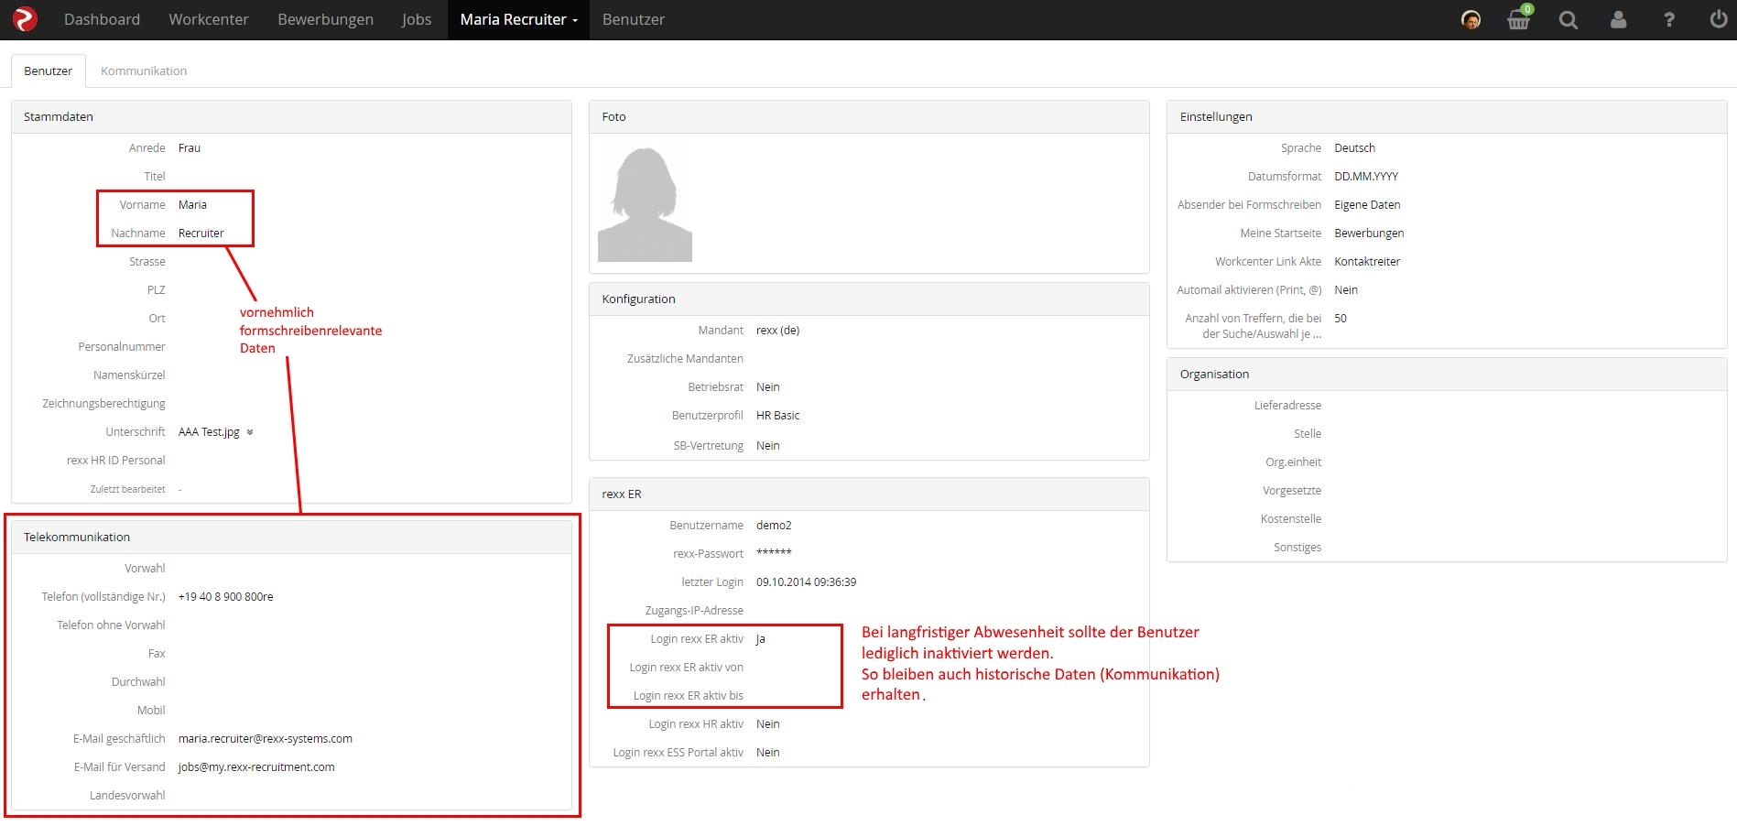The image size is (1737, 826).
Task: Click email maria.recruiter@rexx-systems.com
Action: coord(266,738)
